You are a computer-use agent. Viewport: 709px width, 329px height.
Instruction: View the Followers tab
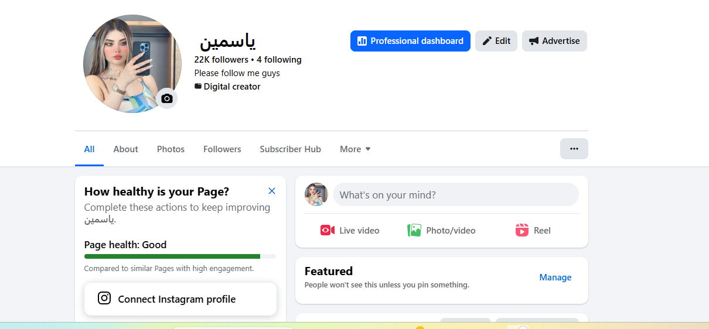(x=222, y=149)
